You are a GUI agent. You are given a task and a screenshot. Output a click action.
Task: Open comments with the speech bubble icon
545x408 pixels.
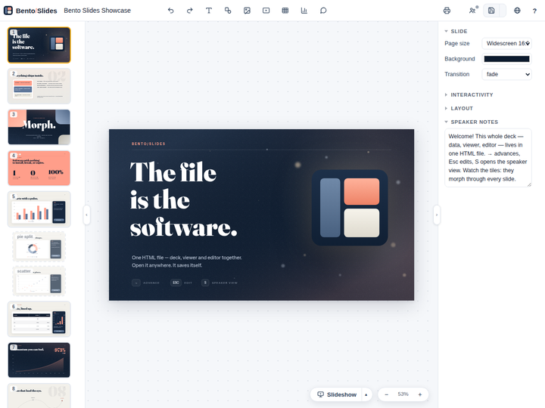[x=323, y=11]
